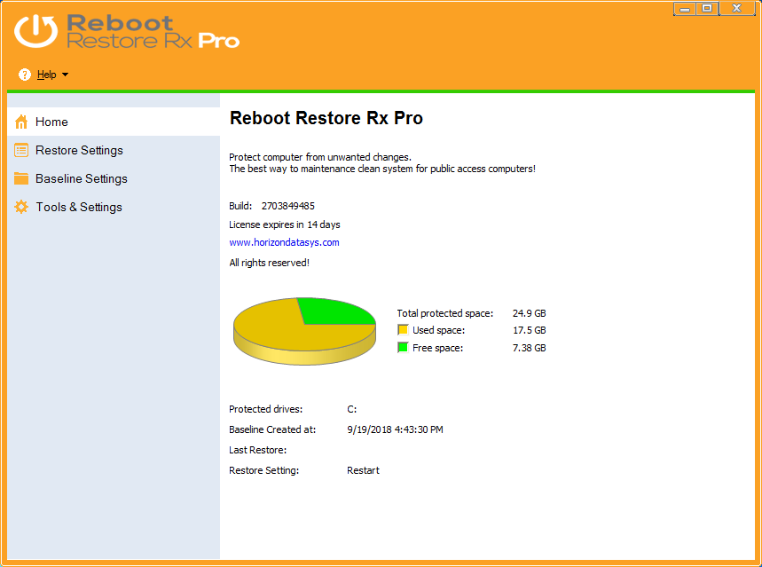Visit the www.horizondatasys.com link
This screenshot has width=762, height=567.
[284, 242]
